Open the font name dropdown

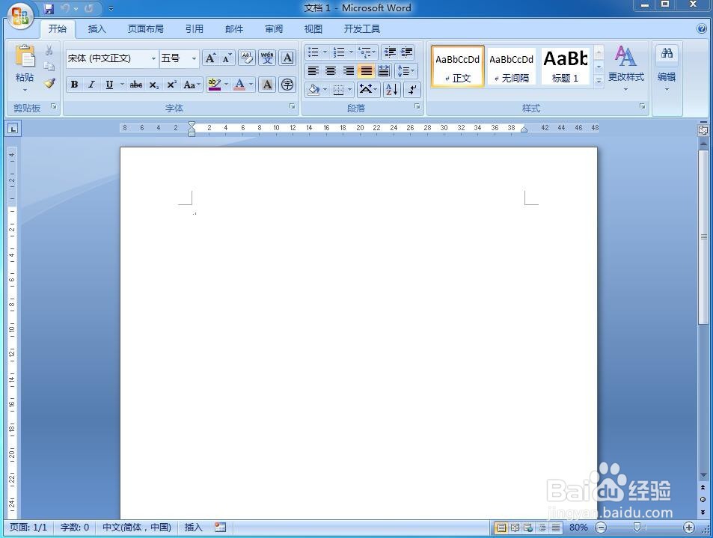tap(153, 58)
